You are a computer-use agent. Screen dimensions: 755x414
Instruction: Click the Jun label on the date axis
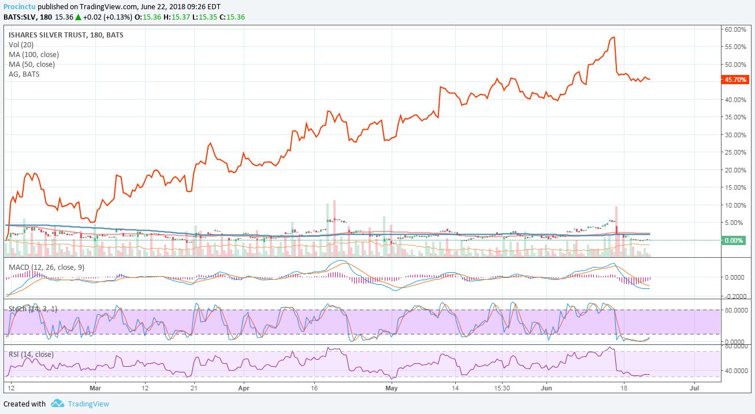(546, 388)
